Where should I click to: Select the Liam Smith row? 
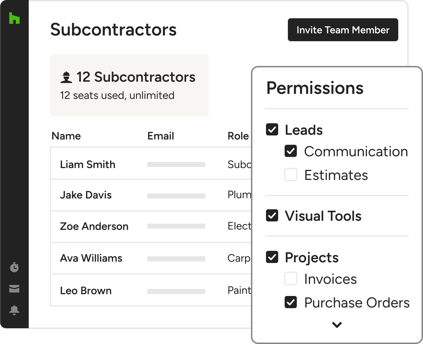coord(88,164)
